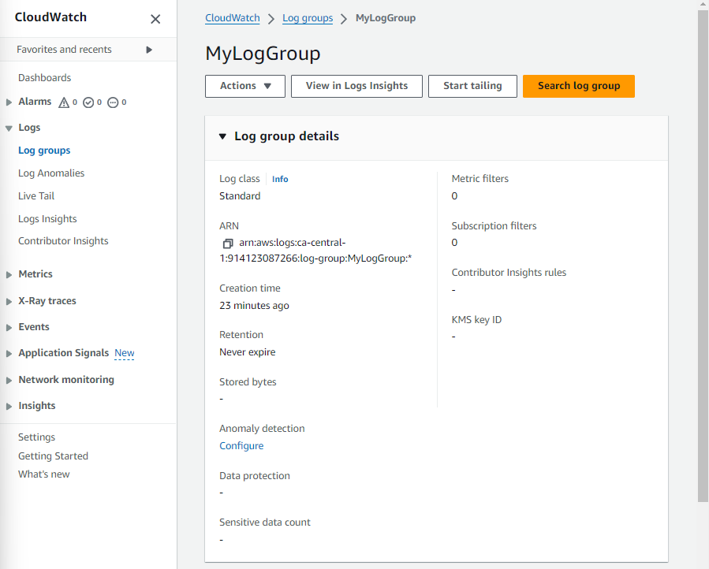Collapse the Logs navigation section

[9, 128]
